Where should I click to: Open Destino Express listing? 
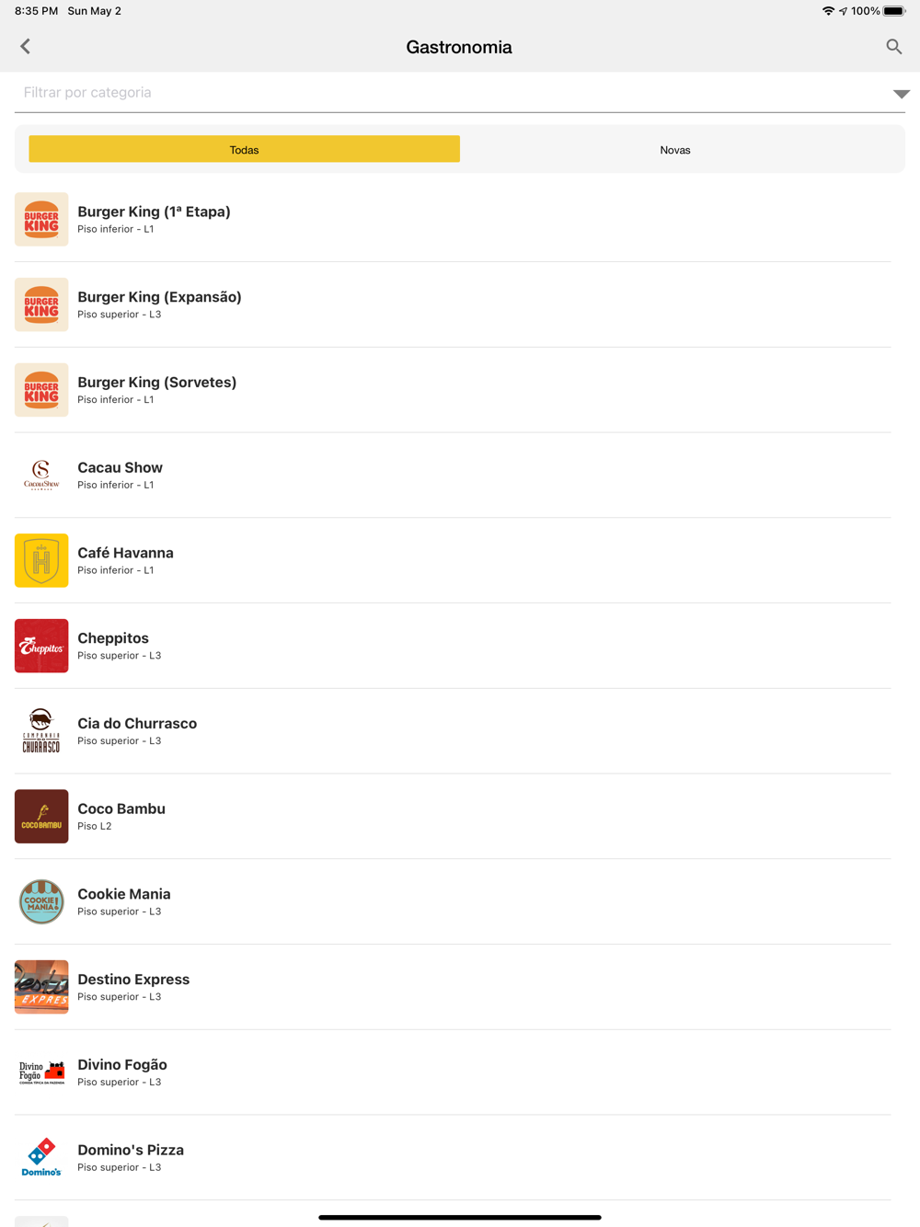point(453,987)
